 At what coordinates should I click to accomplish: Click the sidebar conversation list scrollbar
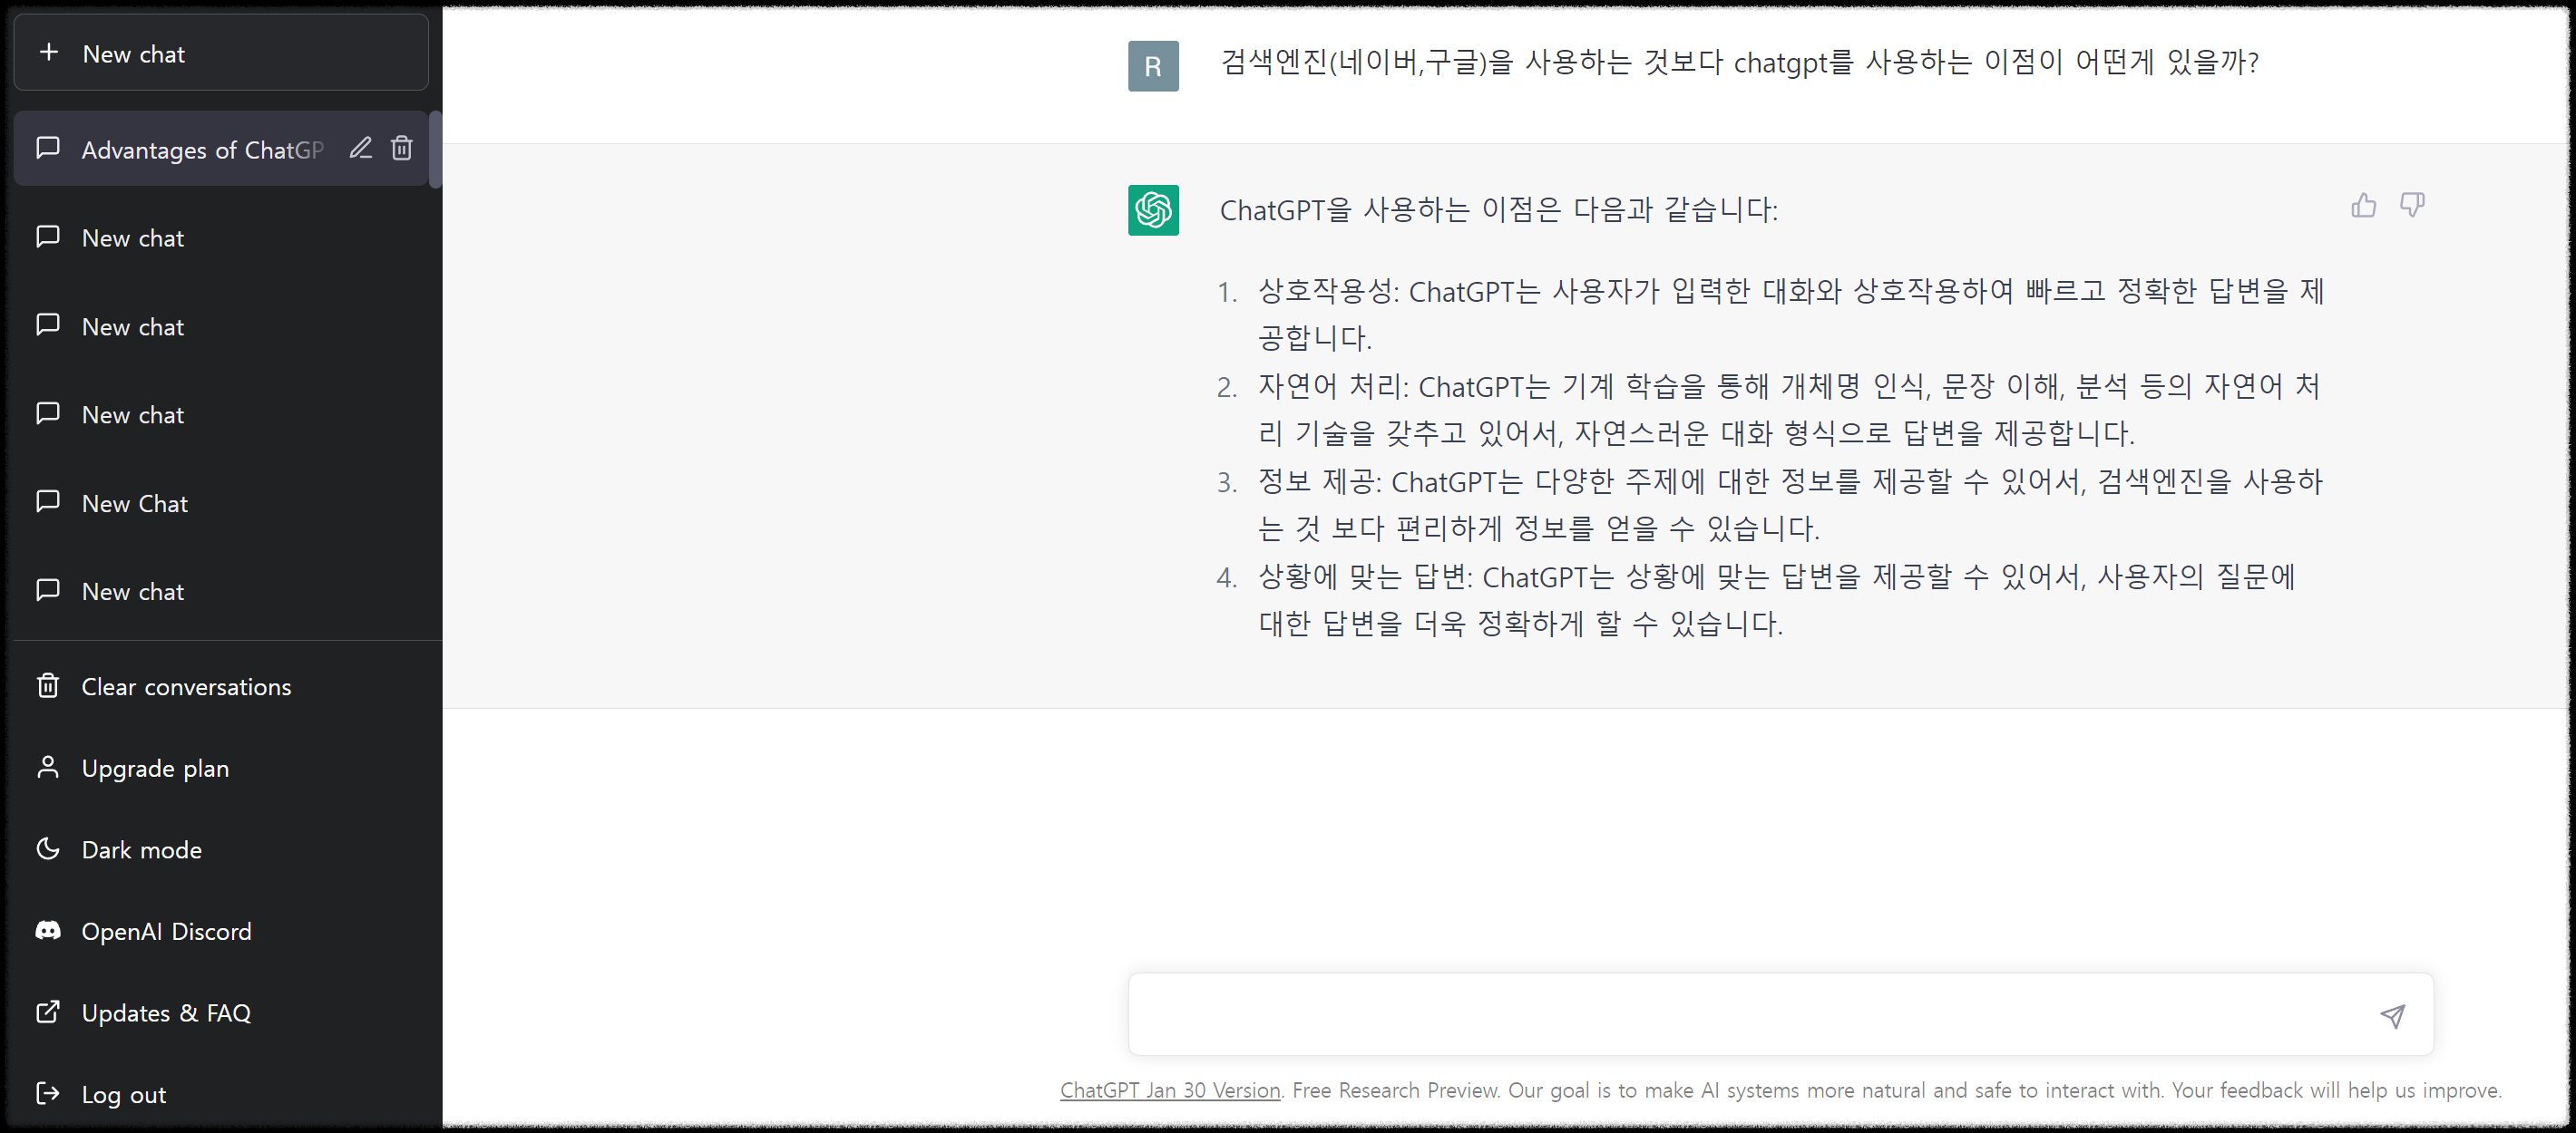(435, 150)
